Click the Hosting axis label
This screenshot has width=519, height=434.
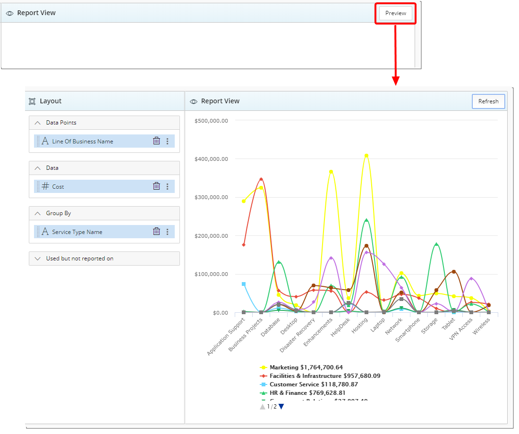click(x=360, y=325)
